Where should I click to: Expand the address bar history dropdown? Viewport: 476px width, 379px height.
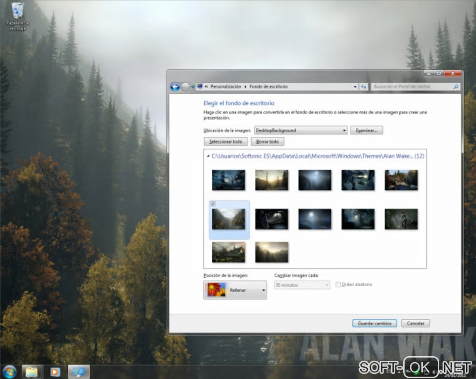355,87
